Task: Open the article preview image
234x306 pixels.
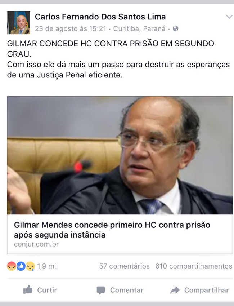Action: 120,156
